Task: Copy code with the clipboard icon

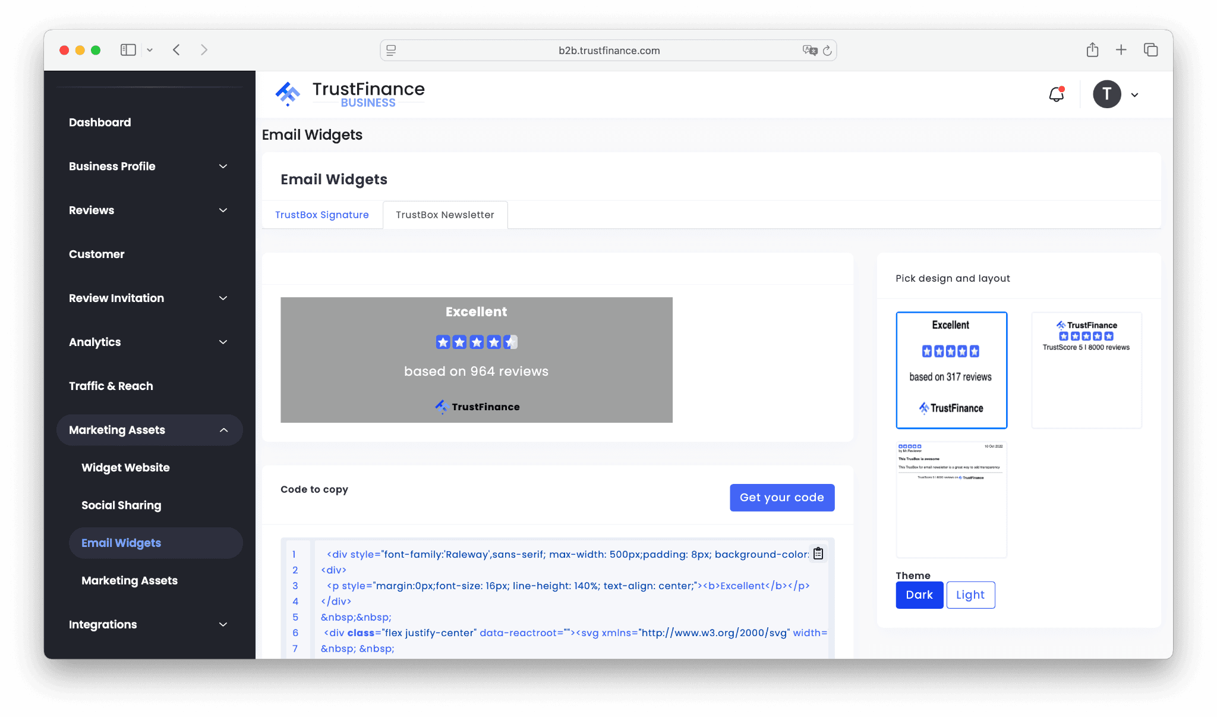Action: tap(818, 554)
